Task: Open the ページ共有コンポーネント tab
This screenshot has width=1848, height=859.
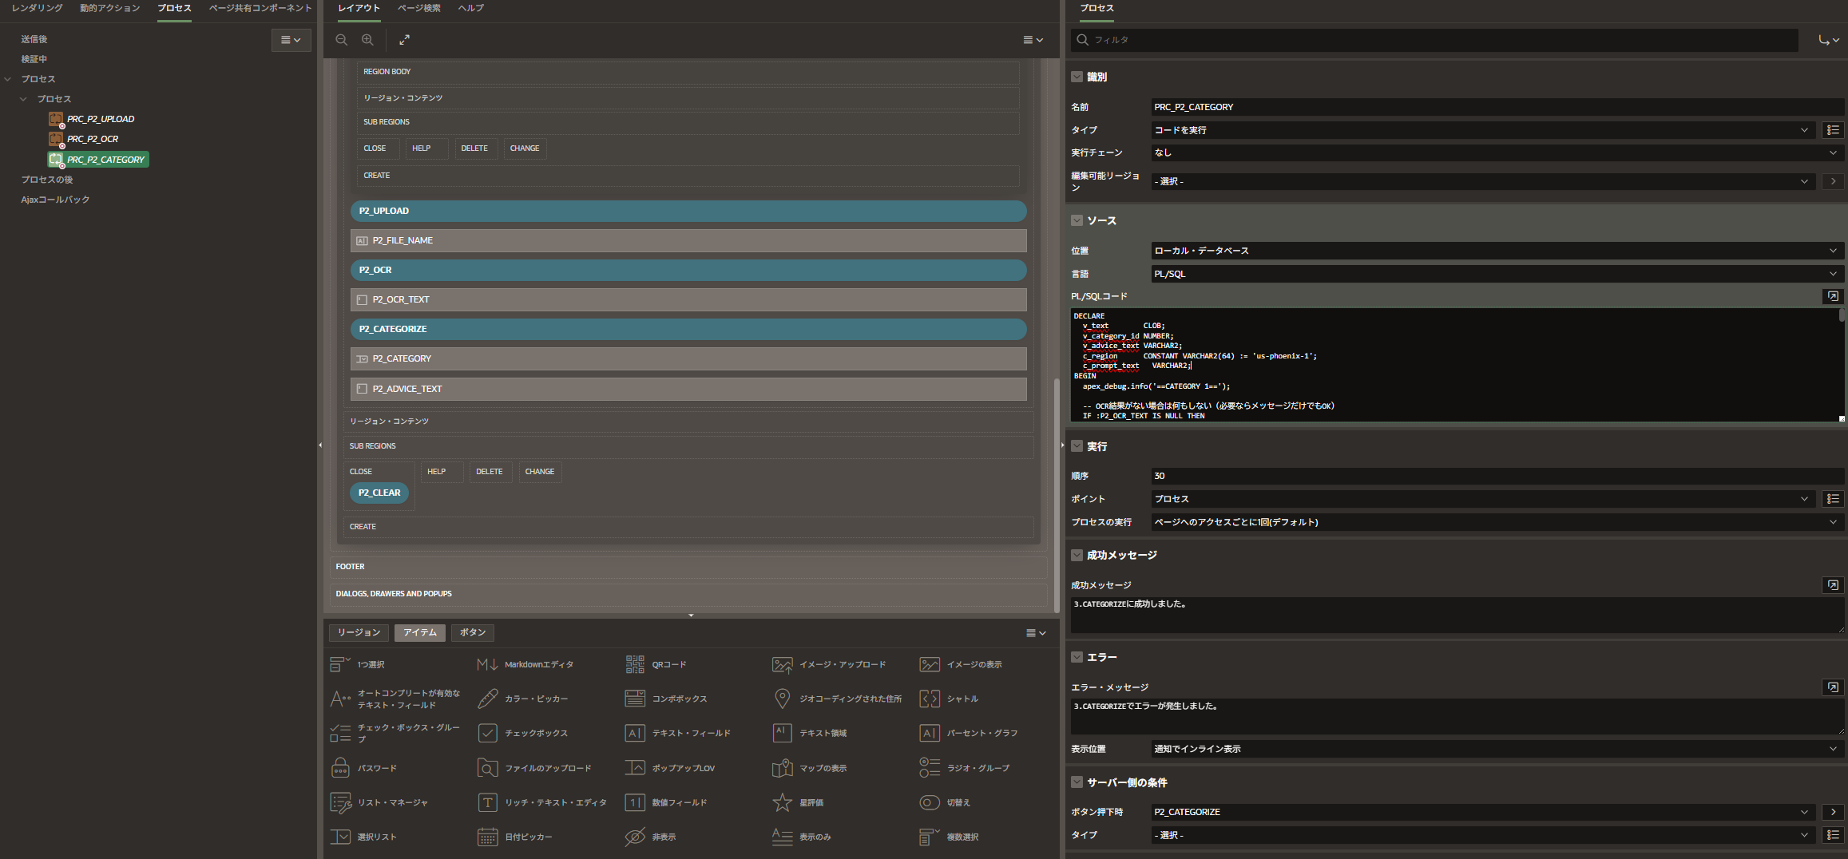Action: tap(260, 8)
